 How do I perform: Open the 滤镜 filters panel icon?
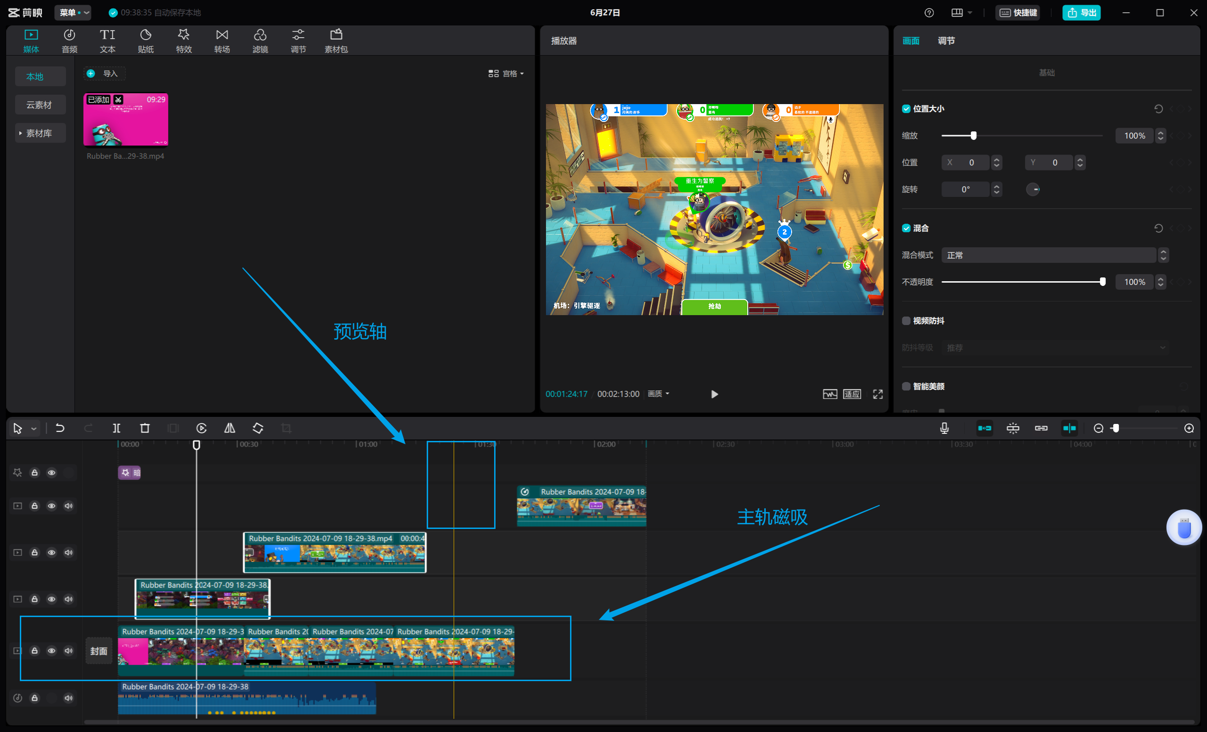(x=260, y=41)
